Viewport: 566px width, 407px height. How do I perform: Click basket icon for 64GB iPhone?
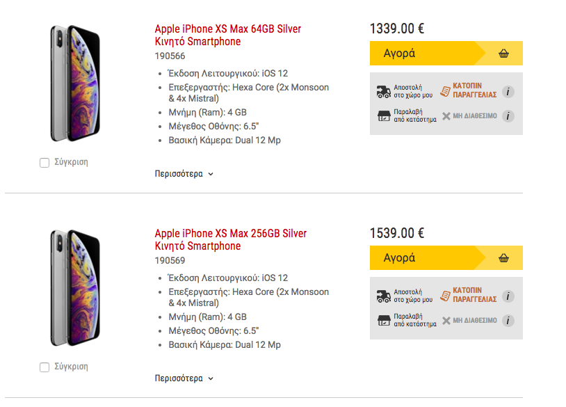[504, 54]
